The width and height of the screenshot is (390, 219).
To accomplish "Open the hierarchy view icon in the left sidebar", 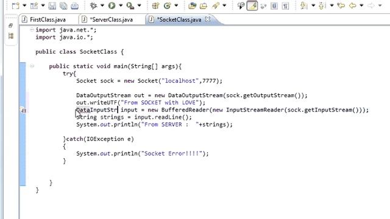I will tap(11, 36).
